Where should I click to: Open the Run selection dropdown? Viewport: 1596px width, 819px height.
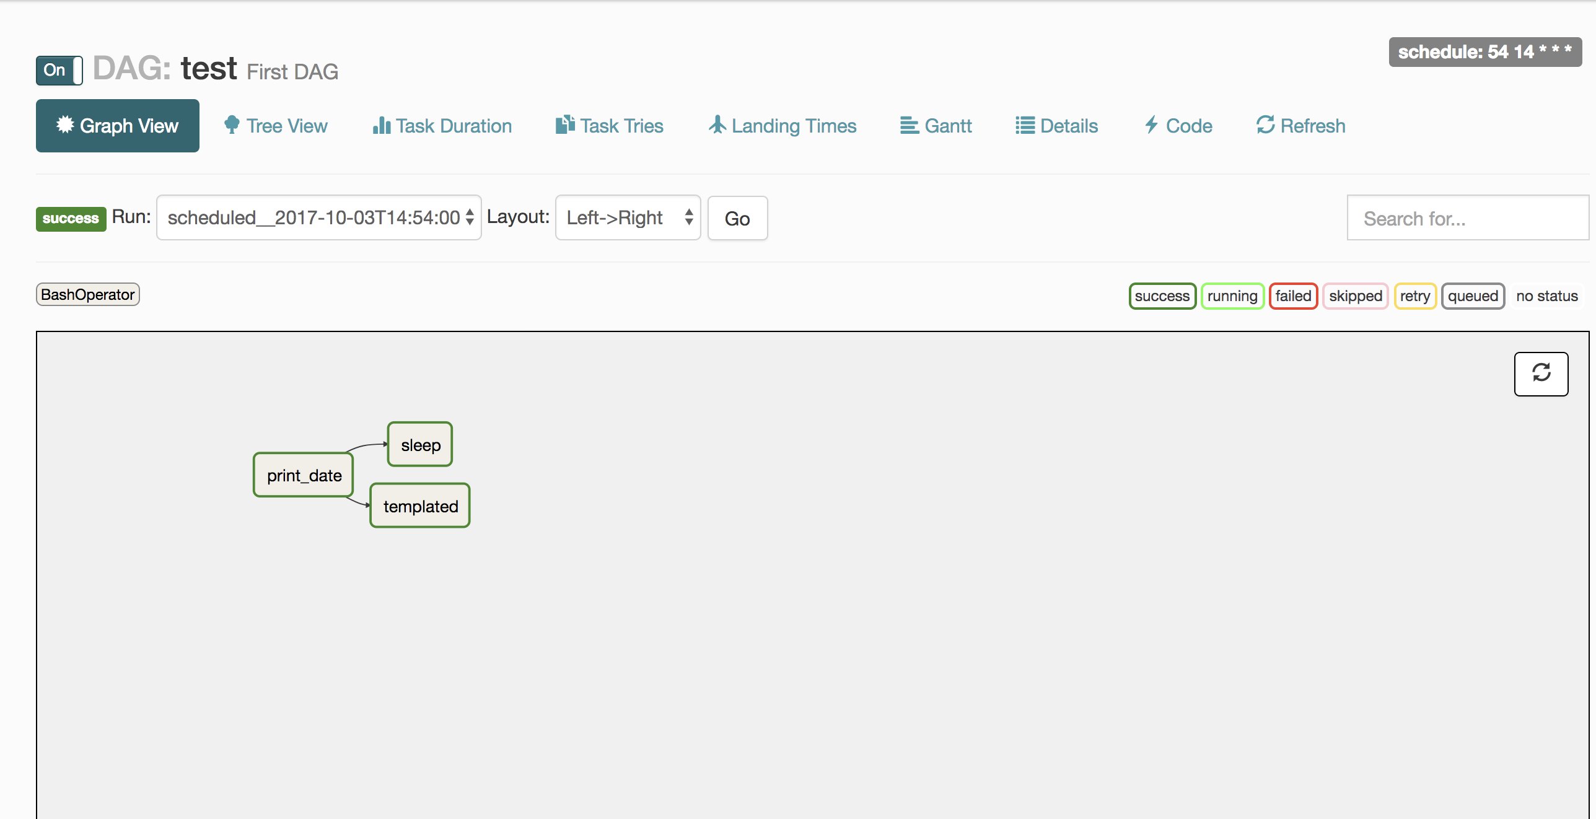click(x=318, y=217)
